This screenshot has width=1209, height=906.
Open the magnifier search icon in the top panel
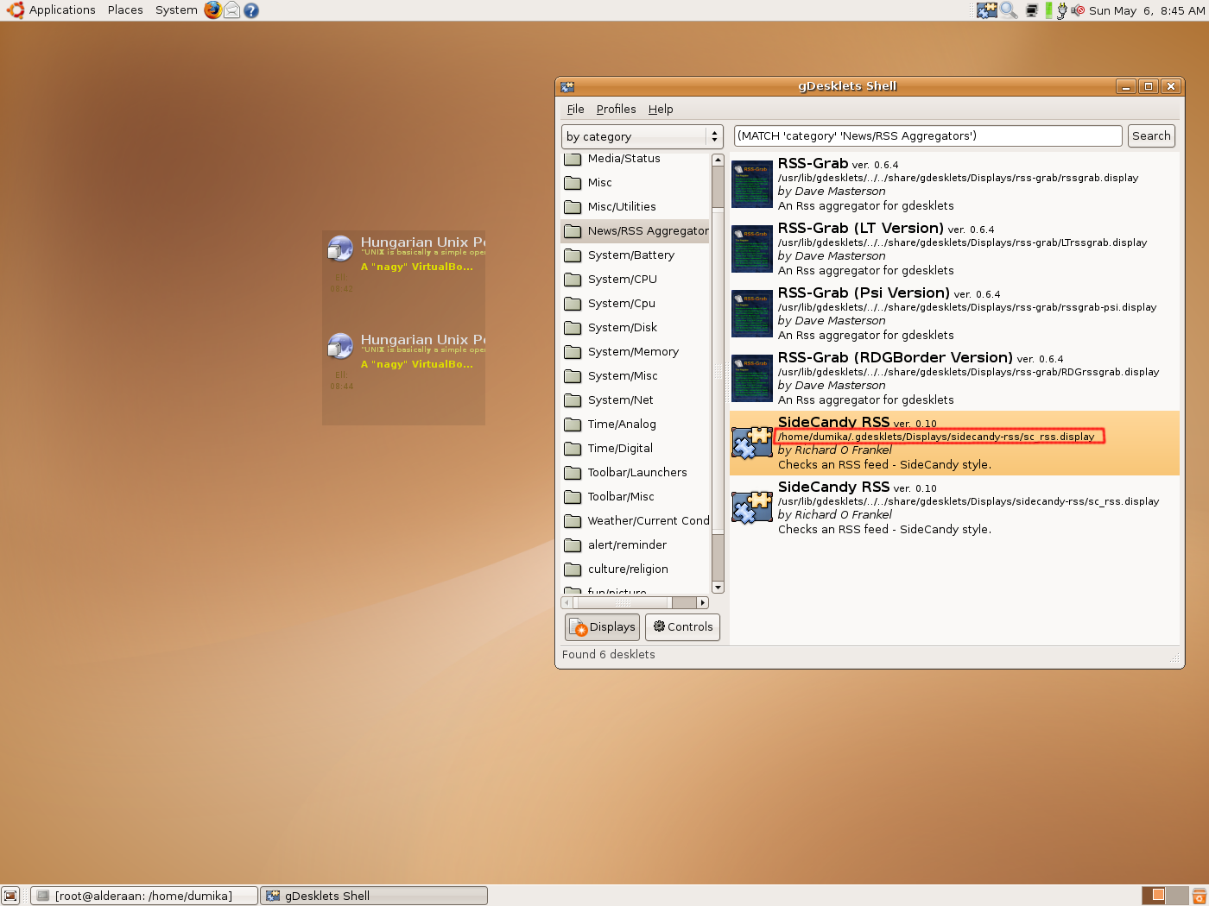click(x=1008, y=10)
